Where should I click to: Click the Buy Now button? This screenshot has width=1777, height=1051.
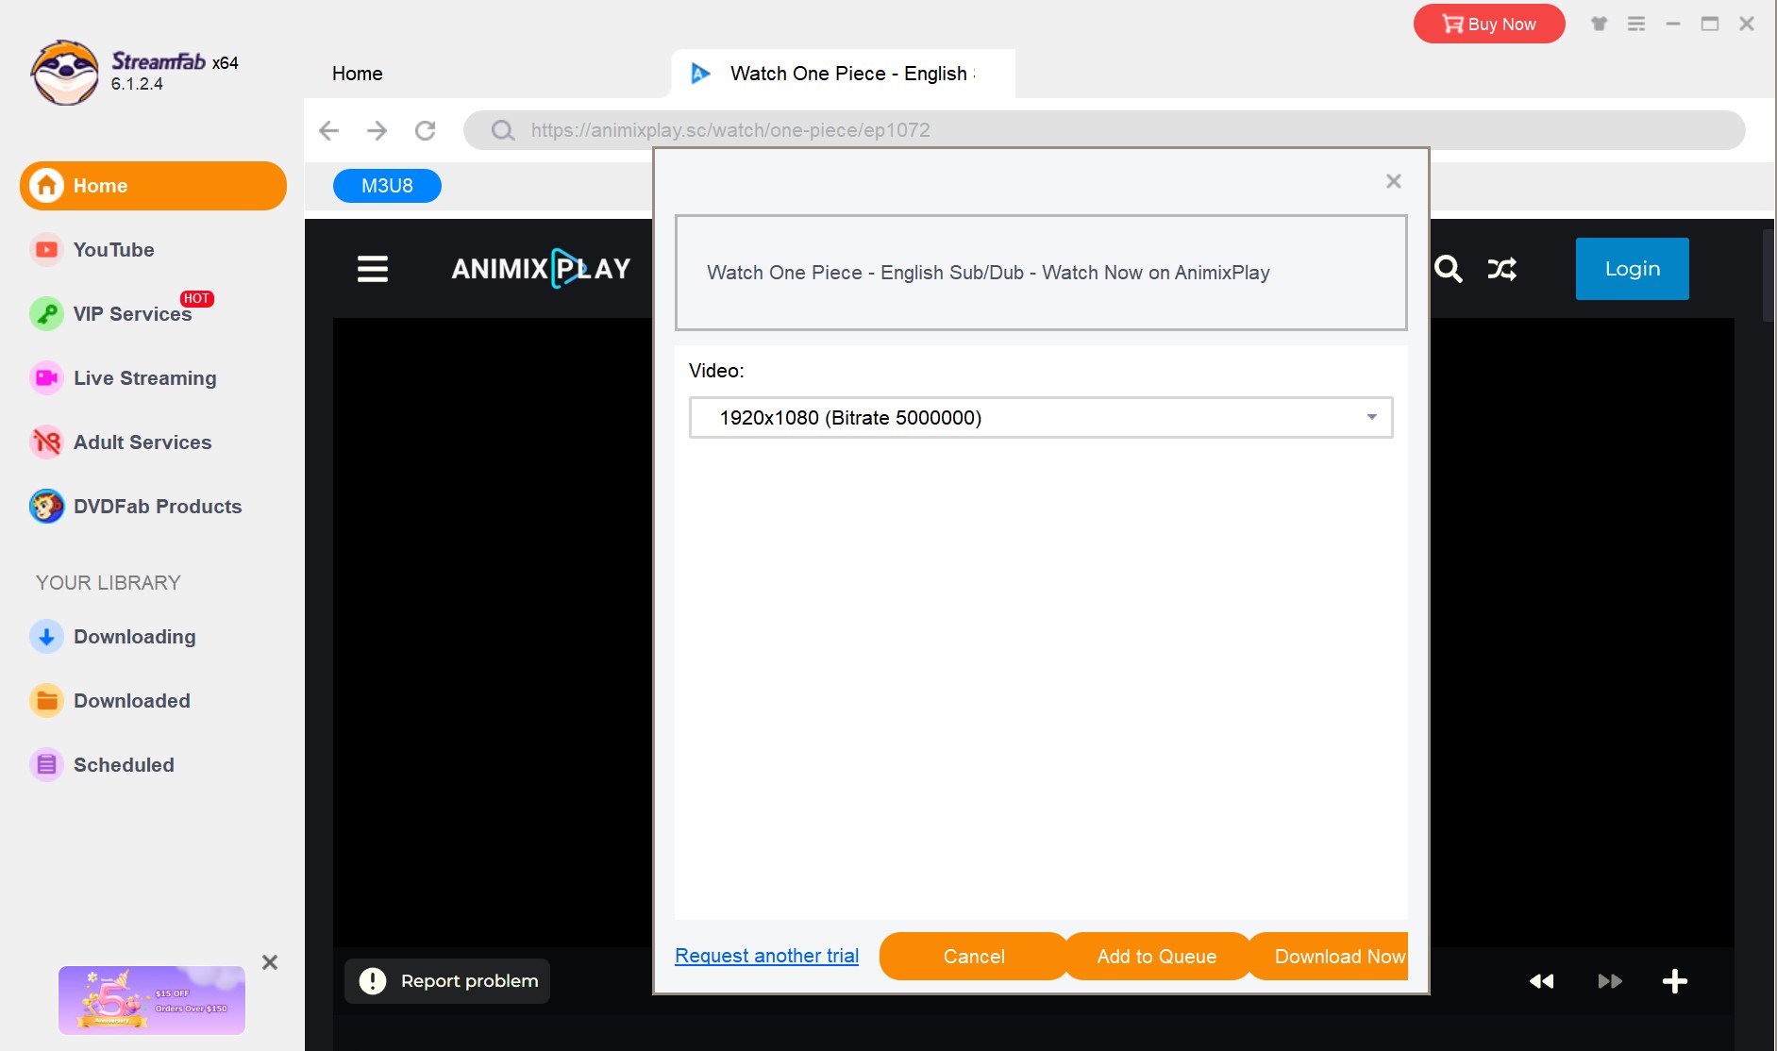(x=1489, y=24)
